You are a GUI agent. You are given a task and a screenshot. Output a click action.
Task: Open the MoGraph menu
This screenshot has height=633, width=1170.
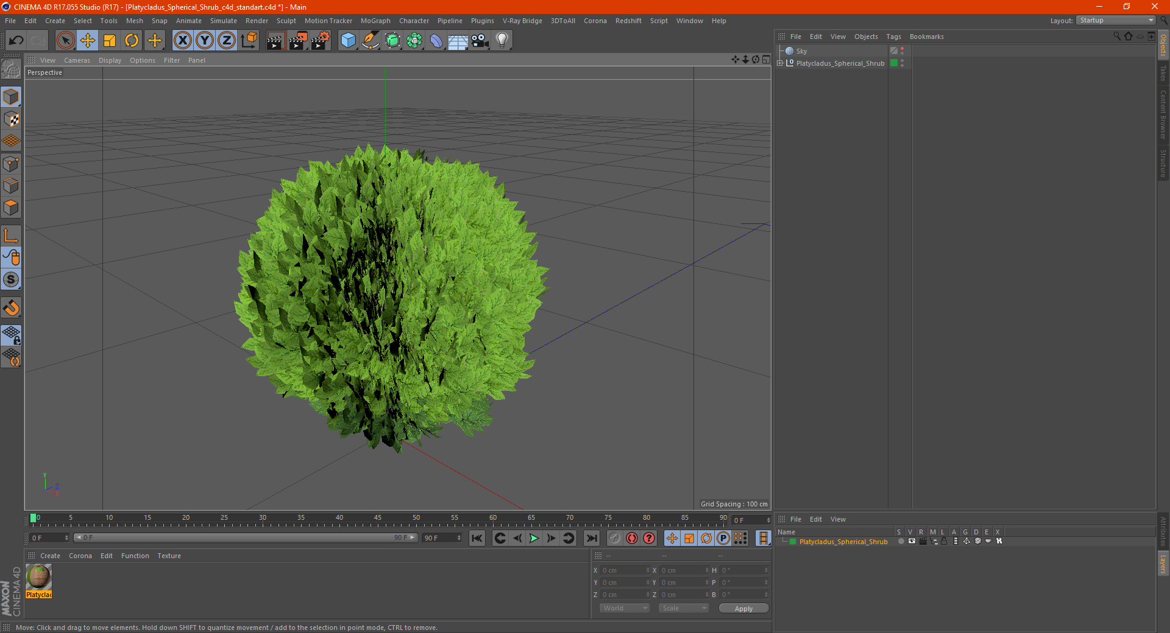(x=375, y=21)
